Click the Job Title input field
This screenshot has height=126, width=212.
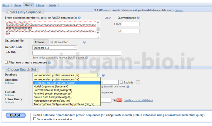click(x=77, y=53)
